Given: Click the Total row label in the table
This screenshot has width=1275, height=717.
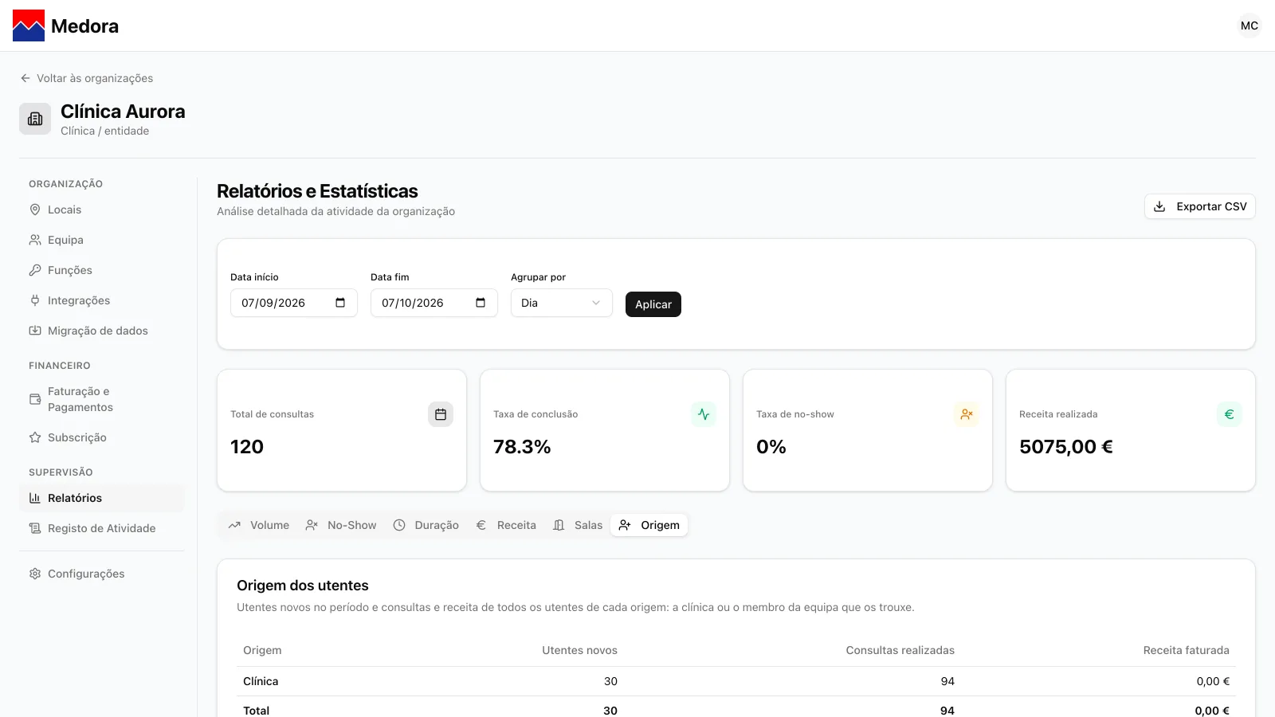Looking at the screenshot, I should [x=256, y=711].
